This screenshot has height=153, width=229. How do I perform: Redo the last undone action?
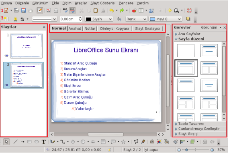(x=122, y=10)
